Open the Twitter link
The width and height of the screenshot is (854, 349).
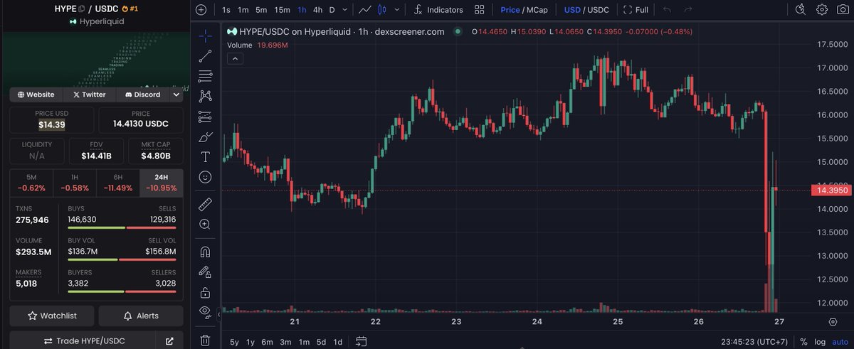90,95
